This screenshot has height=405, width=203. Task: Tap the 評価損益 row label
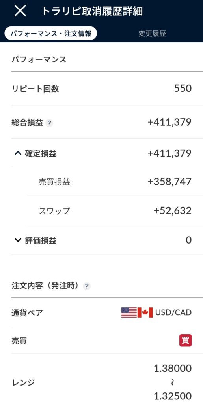(41, 240)
